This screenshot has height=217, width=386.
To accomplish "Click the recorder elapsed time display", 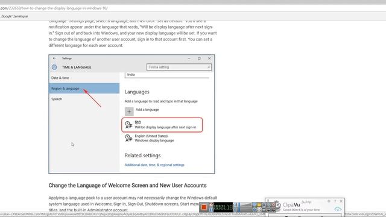I will [x=223, y=207].
